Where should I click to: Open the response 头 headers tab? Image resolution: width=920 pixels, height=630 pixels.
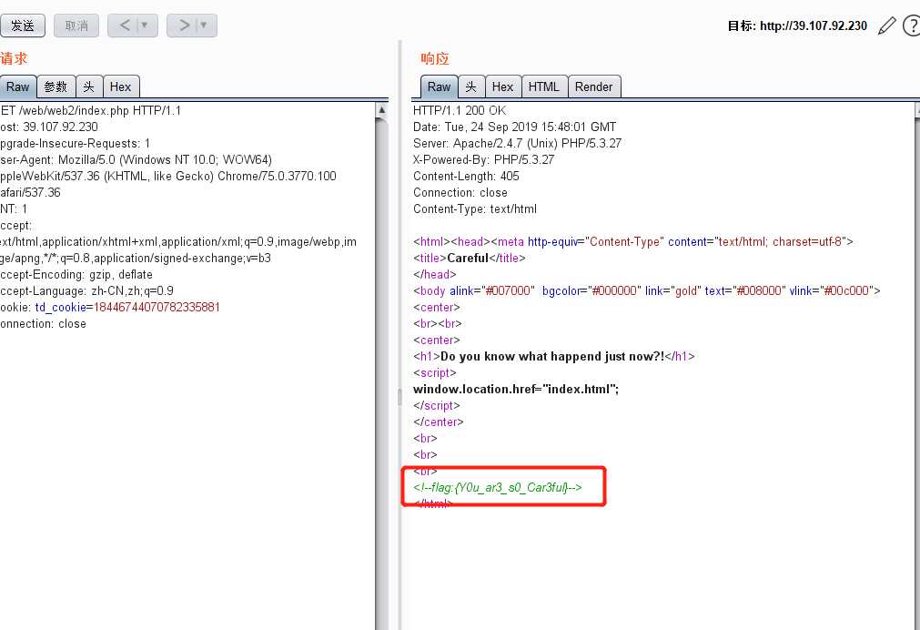[471, 86]
